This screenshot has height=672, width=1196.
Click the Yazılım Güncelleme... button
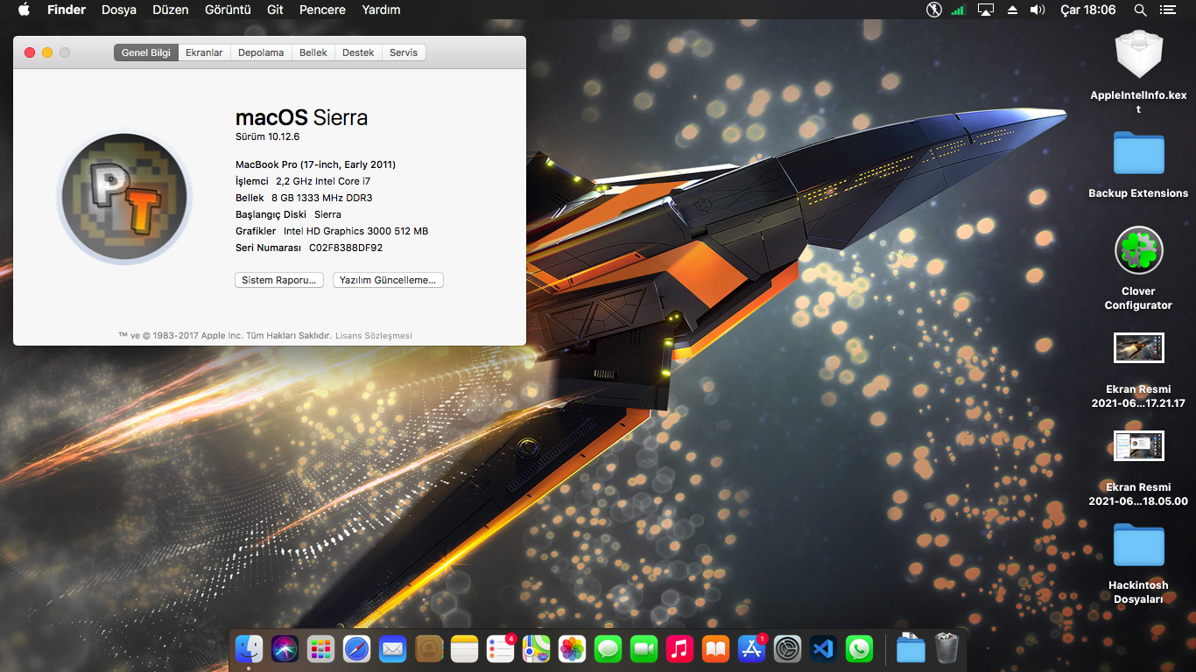pos(388,280)
